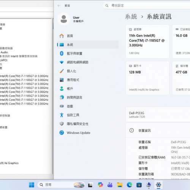
Task: Select 藍牙與裝置 Bluetooth icon
Action: 62,54
